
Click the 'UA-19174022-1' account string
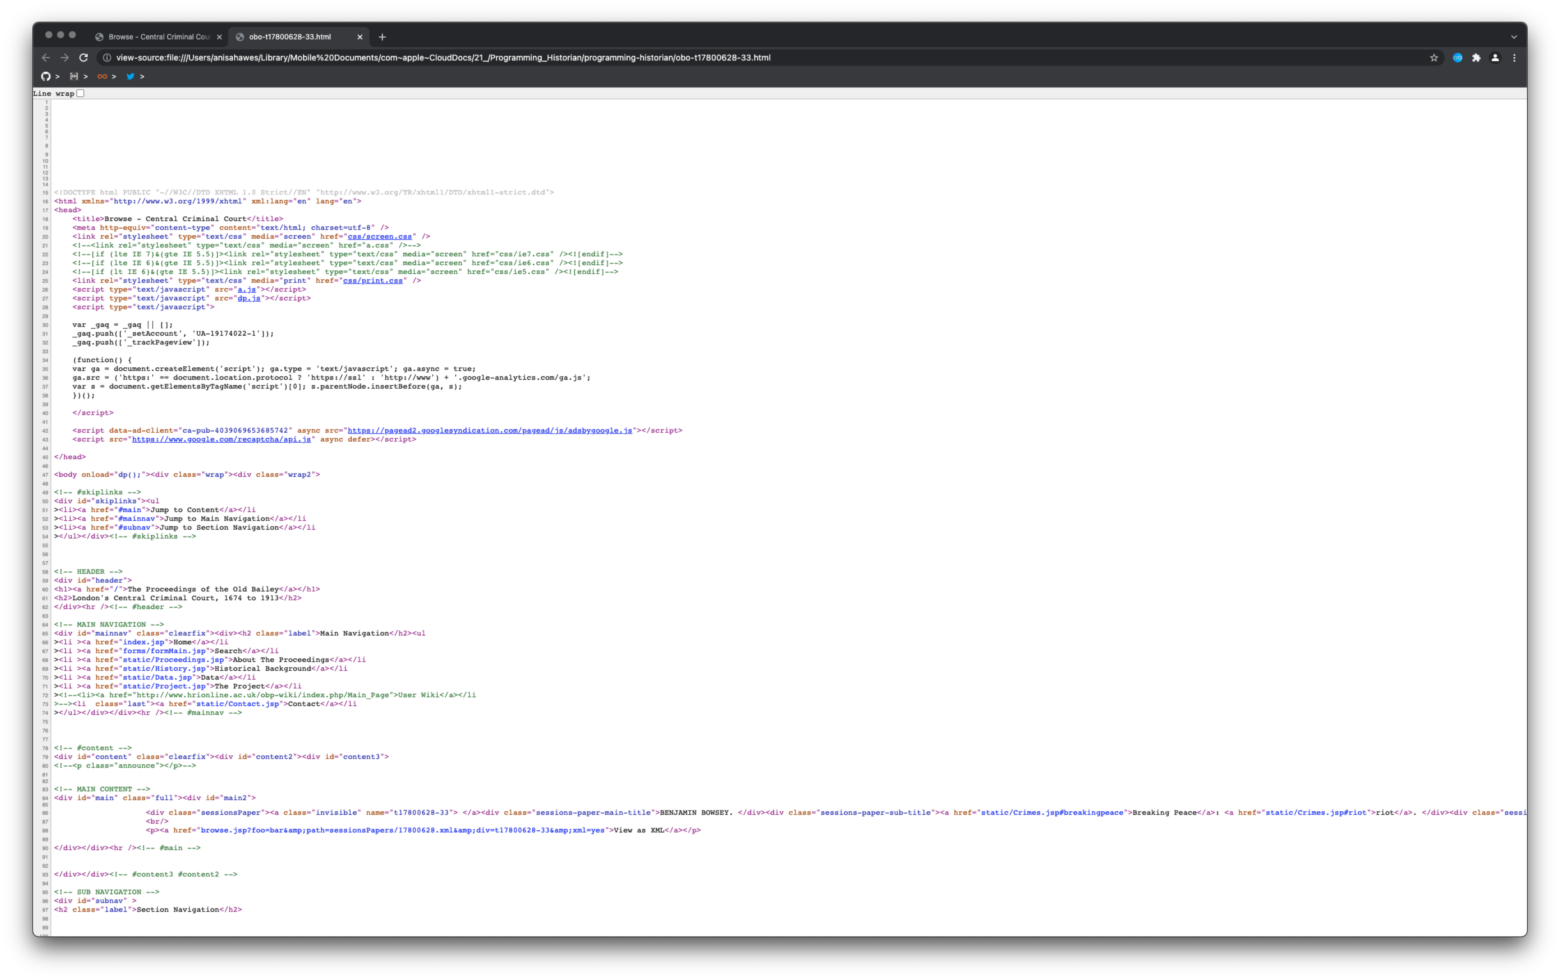tap(226, 333)
